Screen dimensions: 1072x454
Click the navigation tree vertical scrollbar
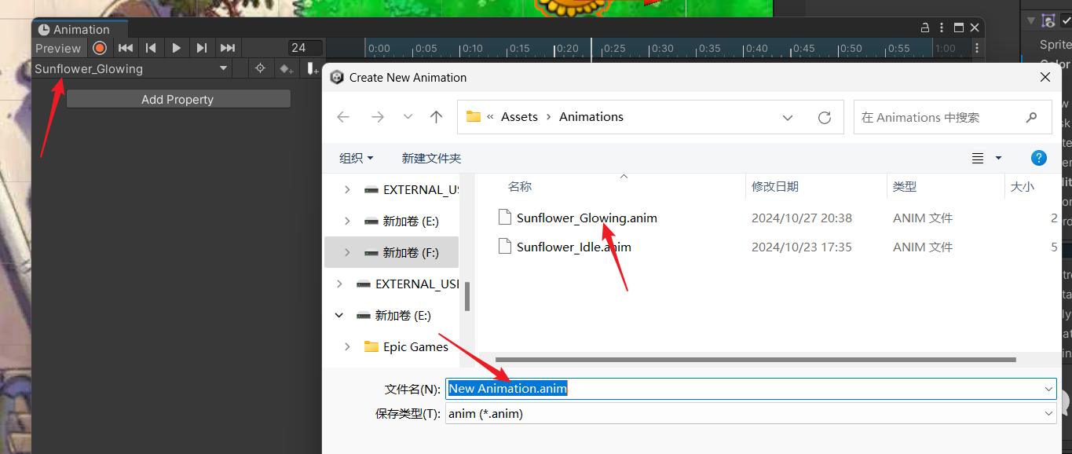point(467,297)
